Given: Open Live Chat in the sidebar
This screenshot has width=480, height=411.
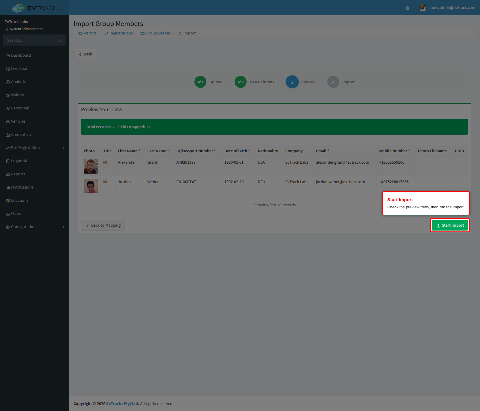Looking at the screenshot, I should point(34,69).
